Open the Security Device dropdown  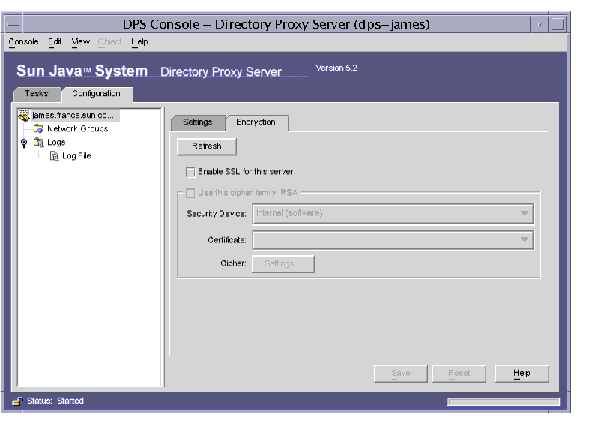(393, 213)
